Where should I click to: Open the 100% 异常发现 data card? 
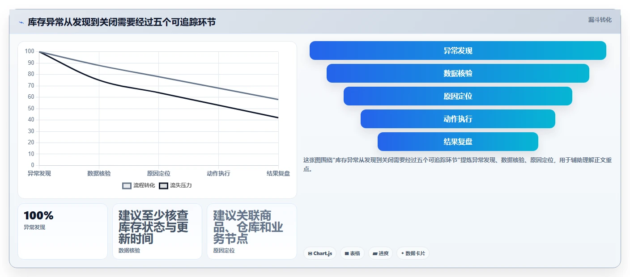(63, 231)
